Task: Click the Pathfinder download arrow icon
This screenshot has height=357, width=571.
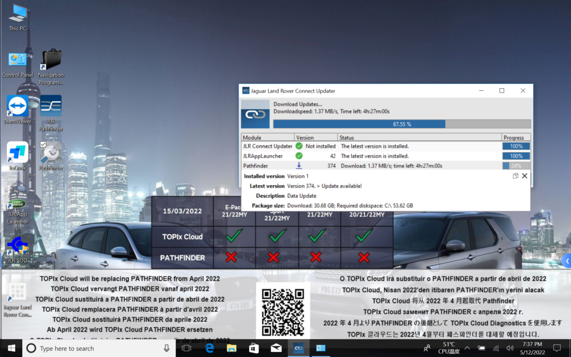Action: pos(299,166)
